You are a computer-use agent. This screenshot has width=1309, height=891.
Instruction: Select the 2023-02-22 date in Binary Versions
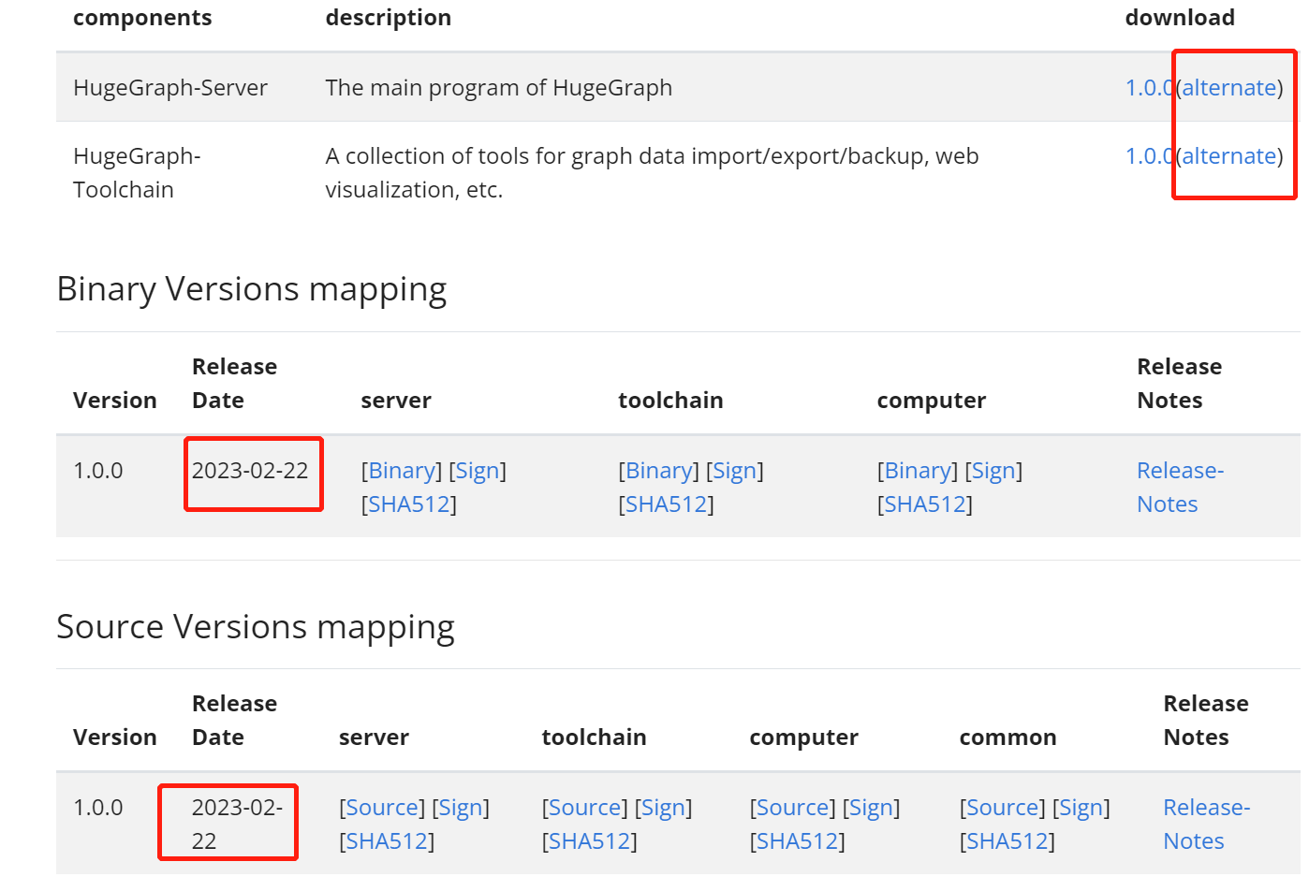click(250, 470)
